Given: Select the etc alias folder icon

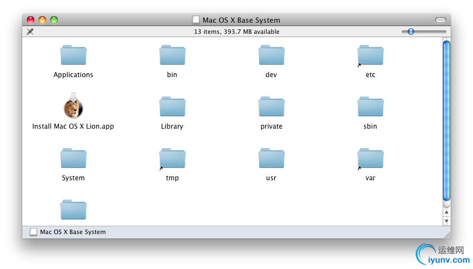Looking at the screenshot, I should click(x=371, y=55).
